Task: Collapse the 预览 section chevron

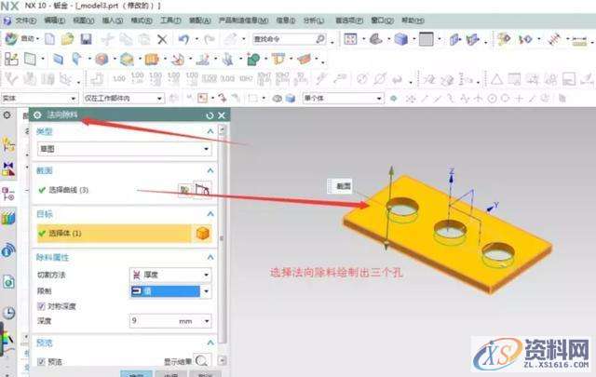Action: [210, 343]
